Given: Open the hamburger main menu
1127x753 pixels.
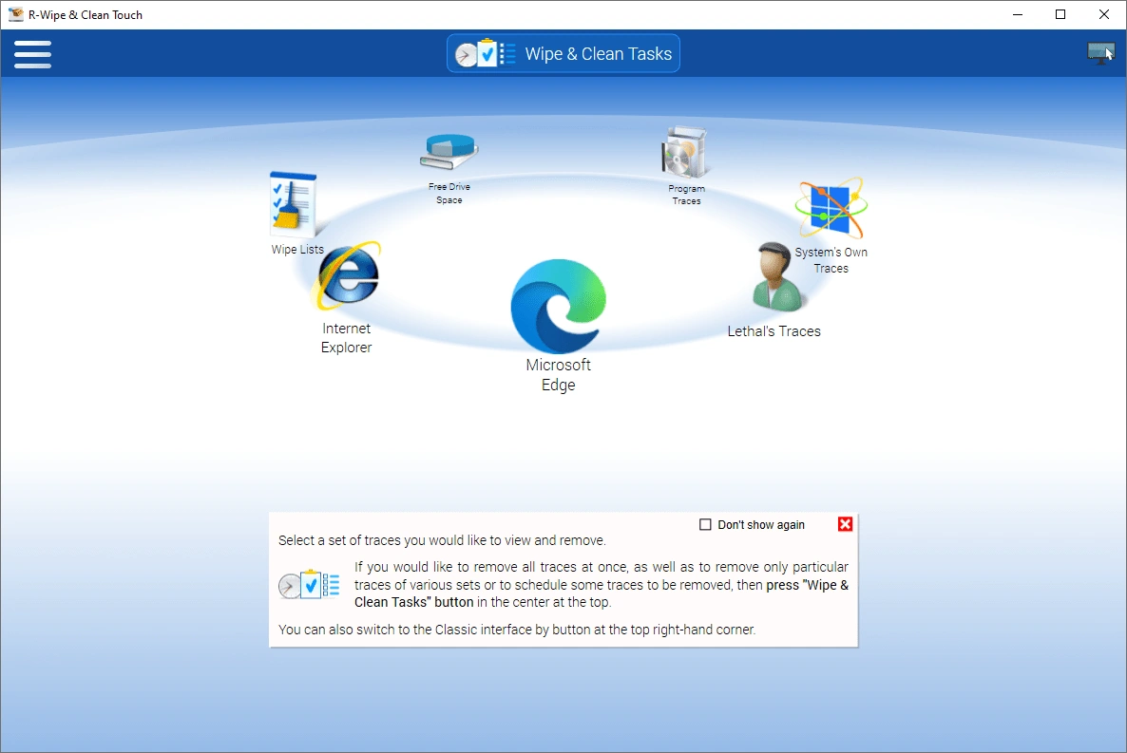Looking at the screenshot, I should pyautogui.click(x=32, y=54).
